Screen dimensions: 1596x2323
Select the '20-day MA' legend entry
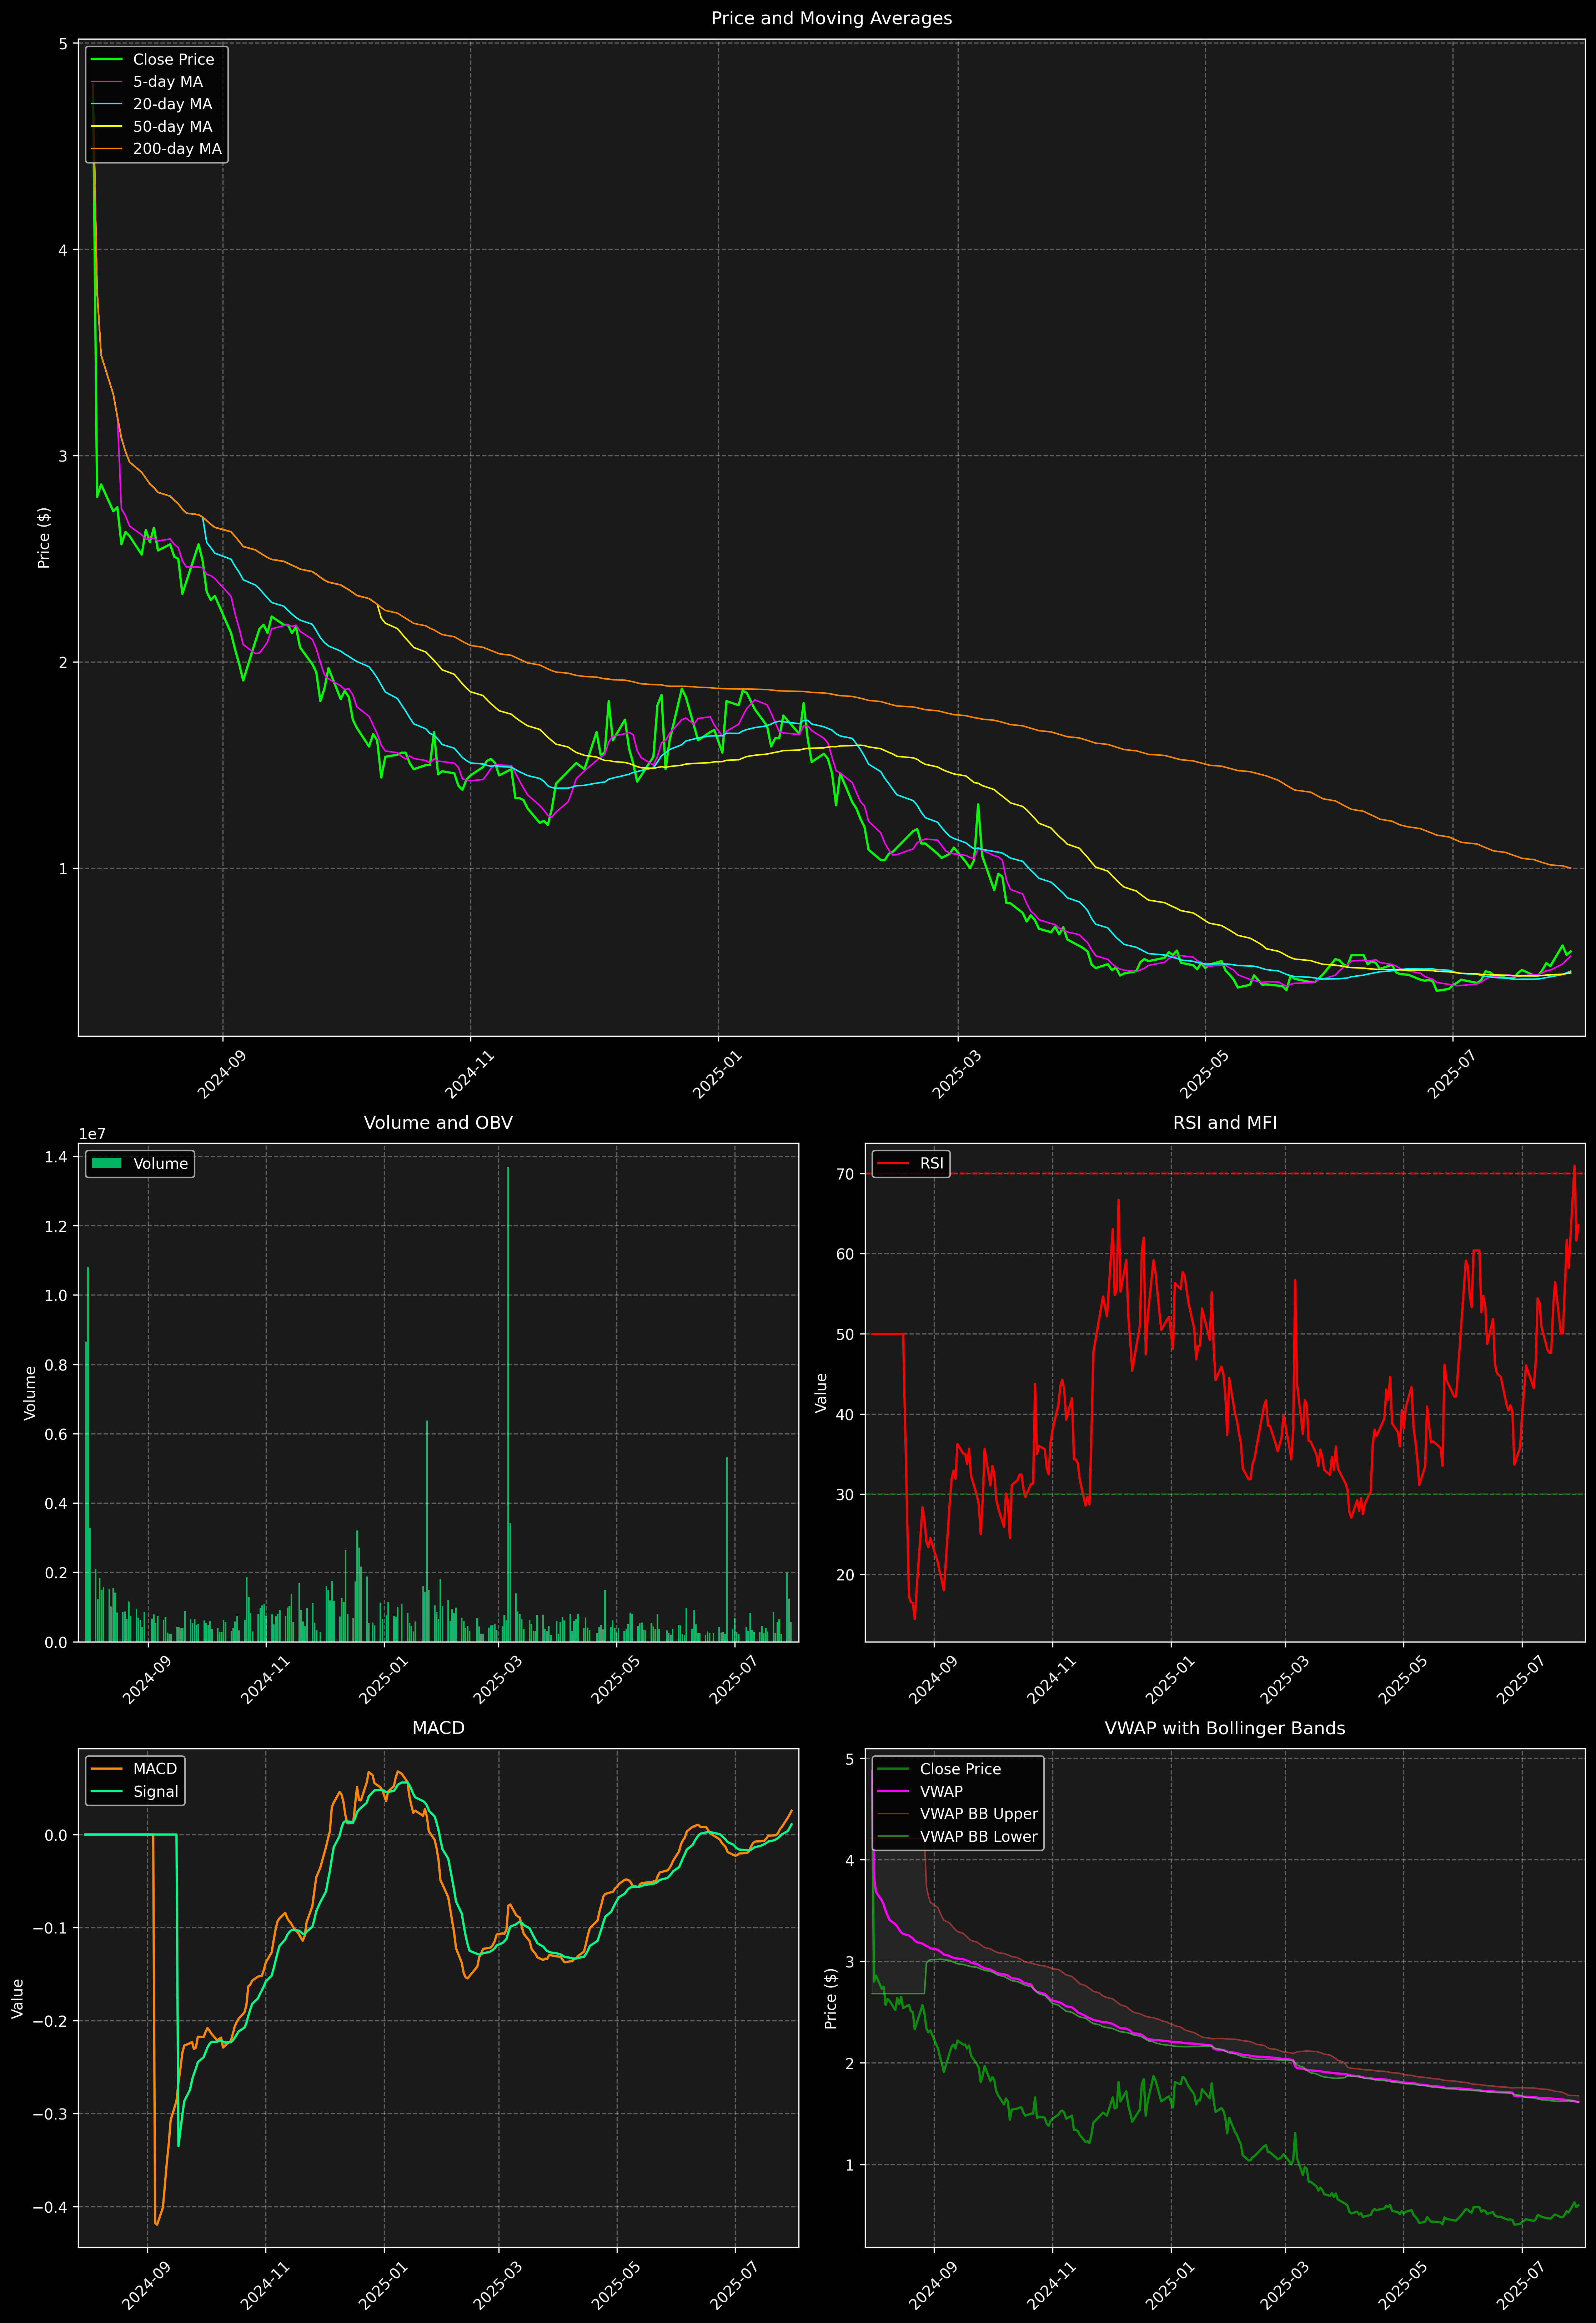[x=152, y=104]
